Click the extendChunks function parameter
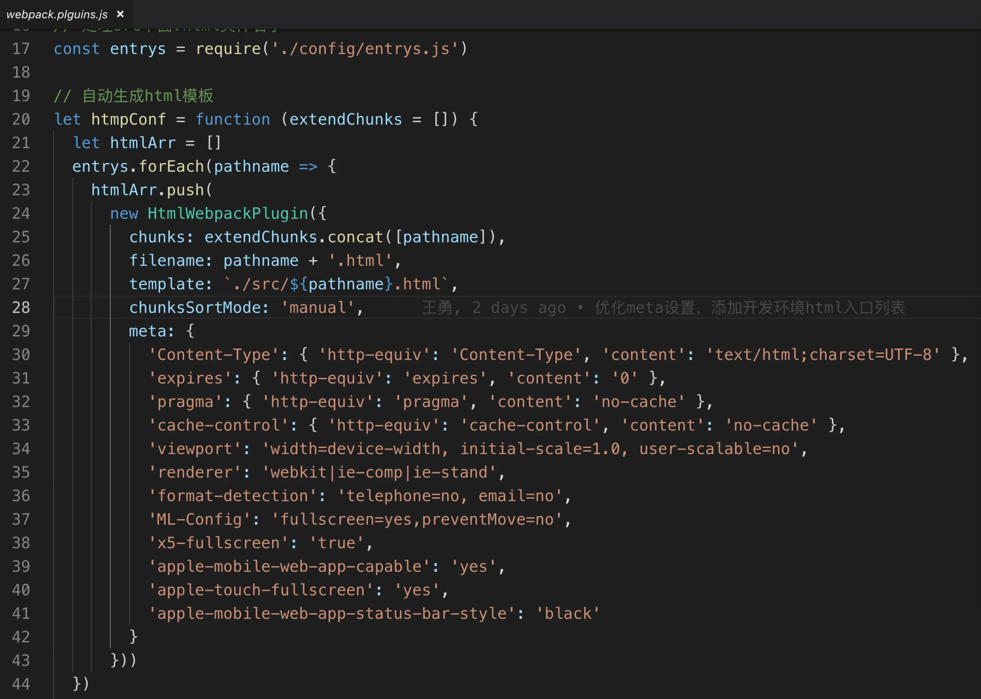The image size is (981, 699). tap(345, 119)
